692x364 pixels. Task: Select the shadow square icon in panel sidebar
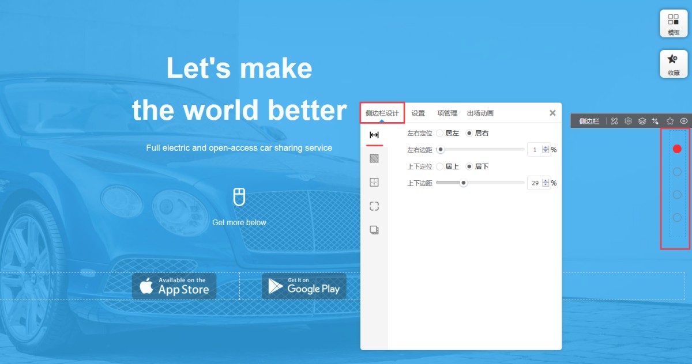click(374, 230)
